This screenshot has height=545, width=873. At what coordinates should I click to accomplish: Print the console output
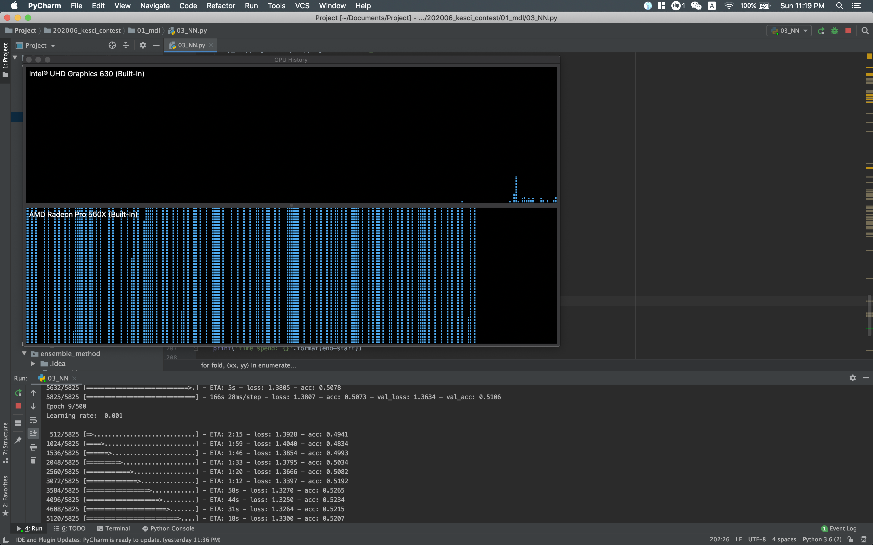tap(33, 447)
